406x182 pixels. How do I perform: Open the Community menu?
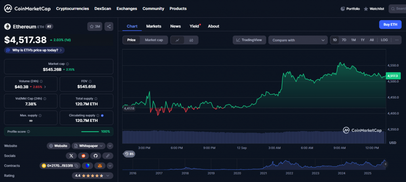click(x=153, y=9)
